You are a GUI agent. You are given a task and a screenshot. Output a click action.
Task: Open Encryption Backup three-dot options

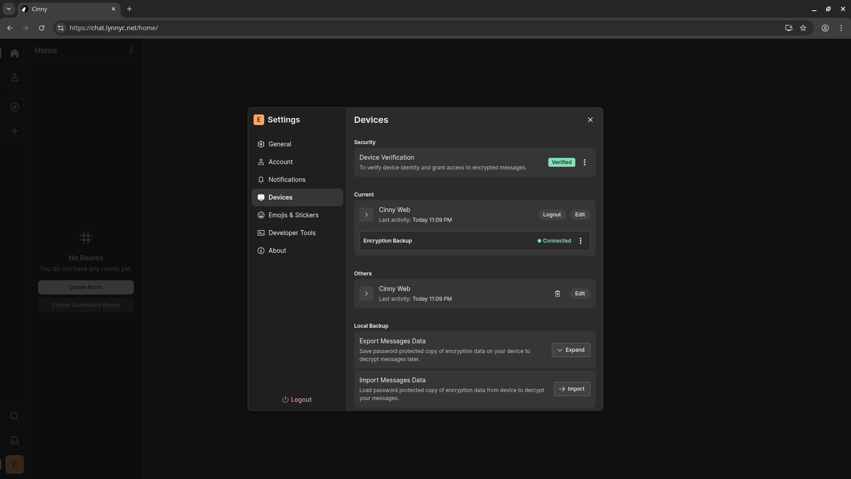coord(581,241)
